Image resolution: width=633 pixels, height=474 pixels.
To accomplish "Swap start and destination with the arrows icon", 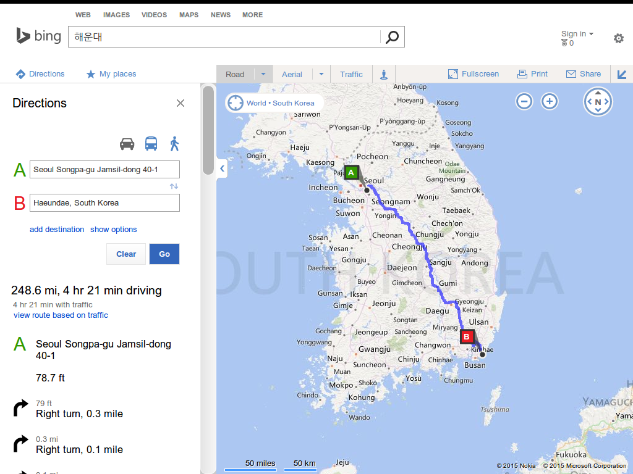I will (x=174, y=186).
